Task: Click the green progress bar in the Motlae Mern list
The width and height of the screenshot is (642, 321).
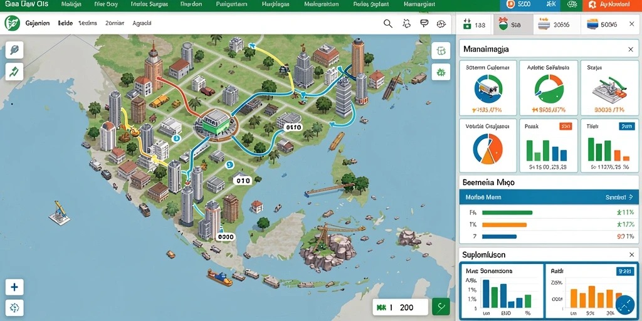Action: point(507,213)
